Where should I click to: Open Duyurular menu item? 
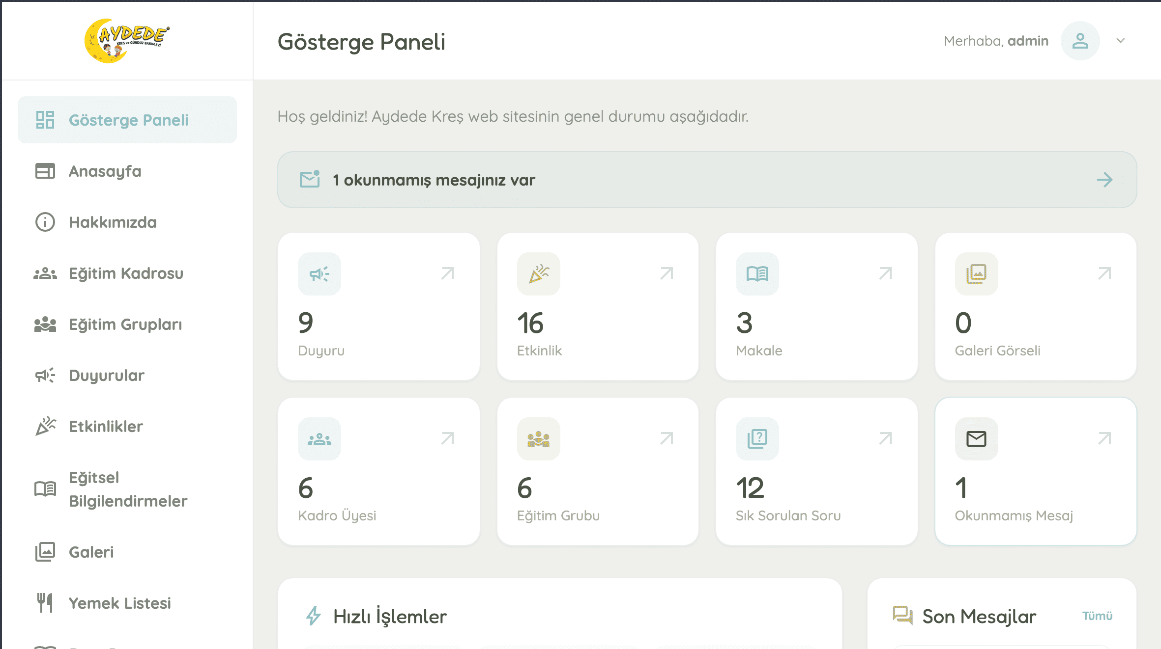127,375
